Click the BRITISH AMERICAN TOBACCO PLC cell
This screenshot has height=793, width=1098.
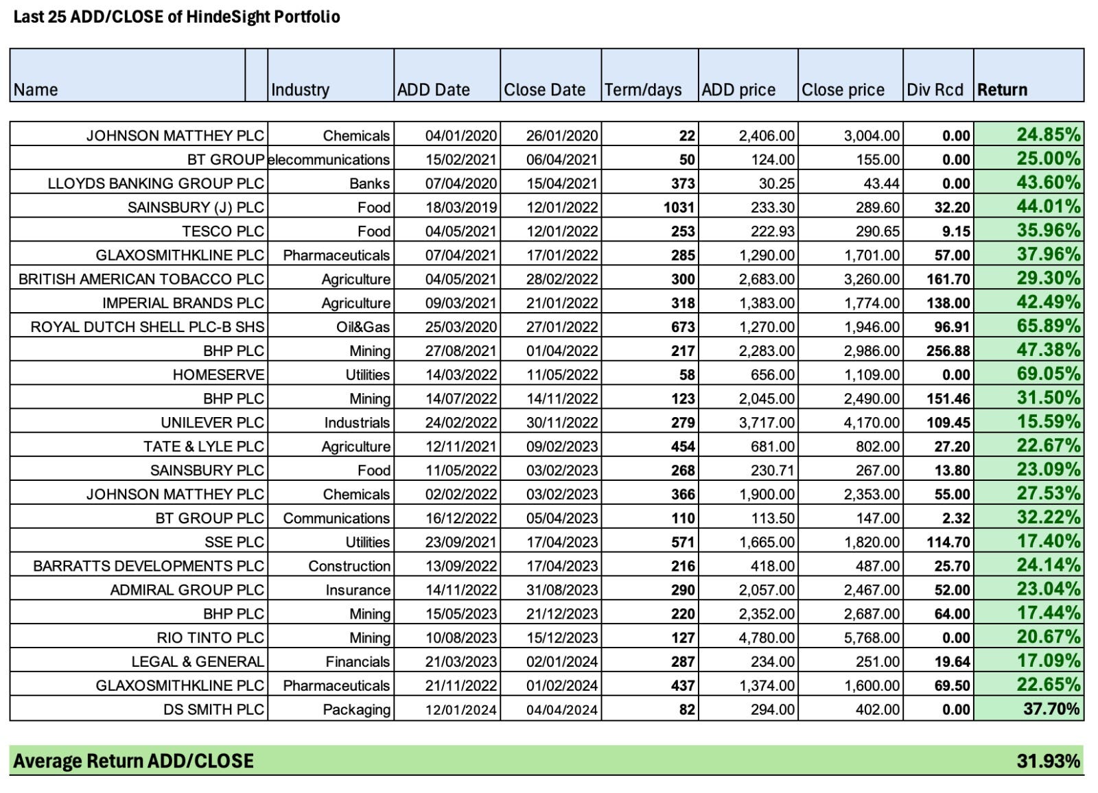[139, 279]
